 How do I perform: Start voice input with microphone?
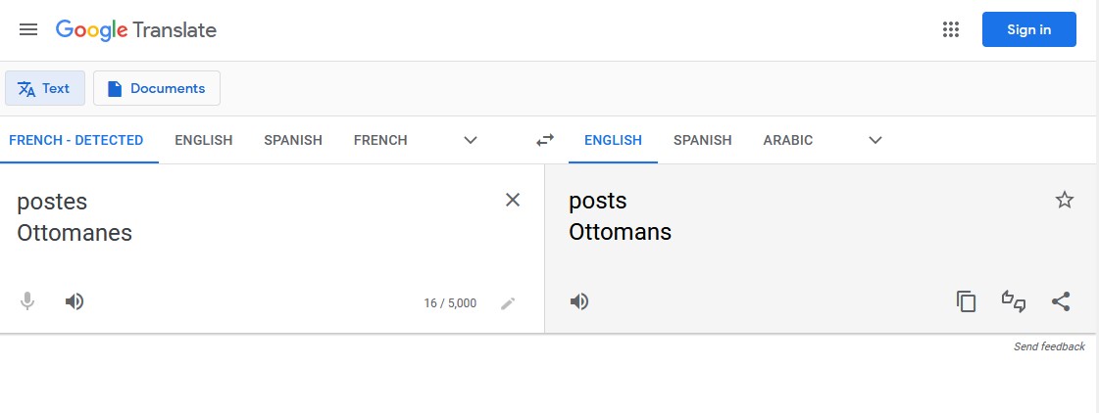coord(28,301)
